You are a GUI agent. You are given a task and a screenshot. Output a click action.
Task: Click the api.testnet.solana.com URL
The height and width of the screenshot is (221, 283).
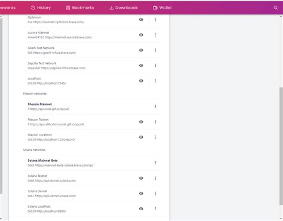point(56,181)
